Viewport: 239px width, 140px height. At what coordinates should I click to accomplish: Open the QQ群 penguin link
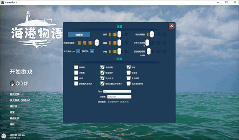[x=19, y=83]
